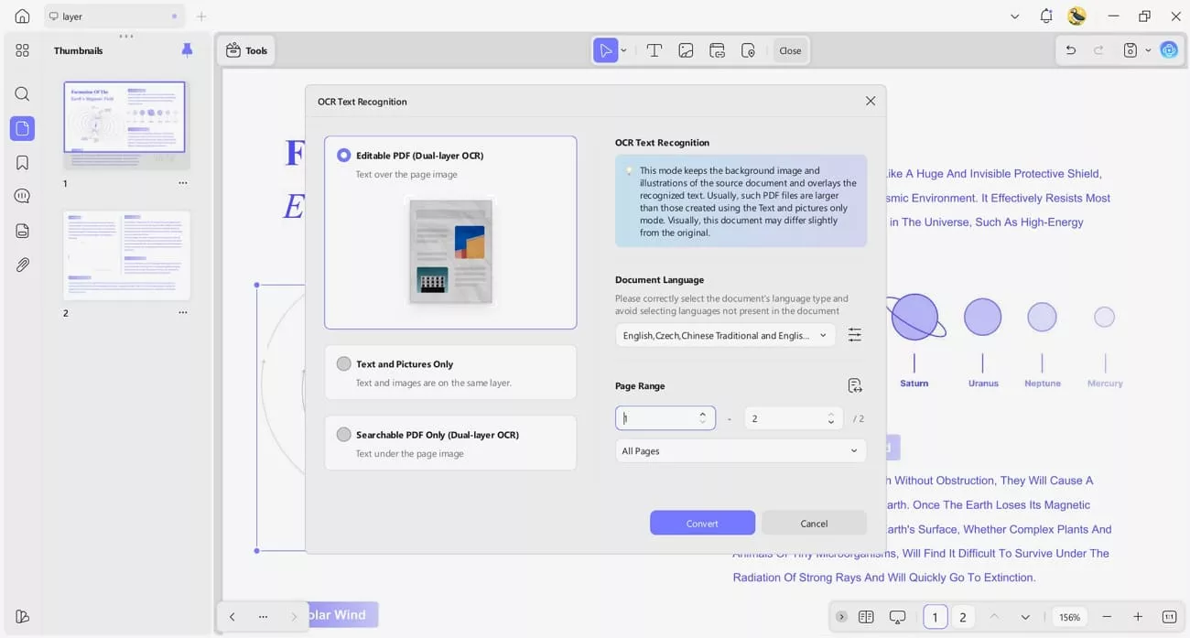Close the OCR Text Recognition dialog

(871, 101)
